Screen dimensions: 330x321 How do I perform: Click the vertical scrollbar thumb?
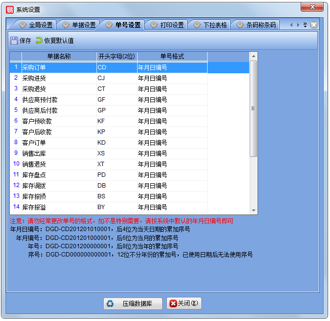click(254, 108)
